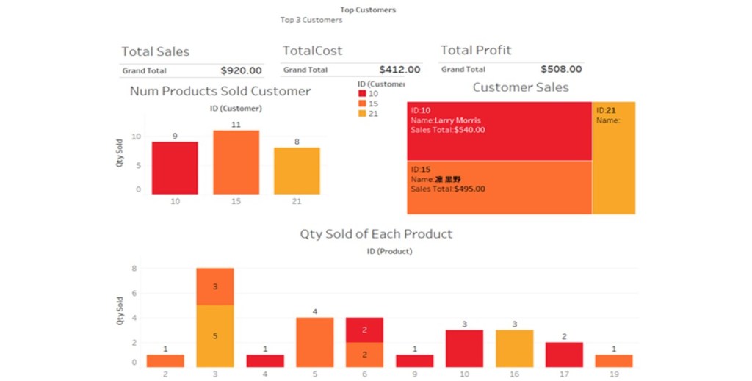This screenshot has width=752, height=381.
Task: Click product 10's red bar in product chart
Action: click(x=464, y=349)
